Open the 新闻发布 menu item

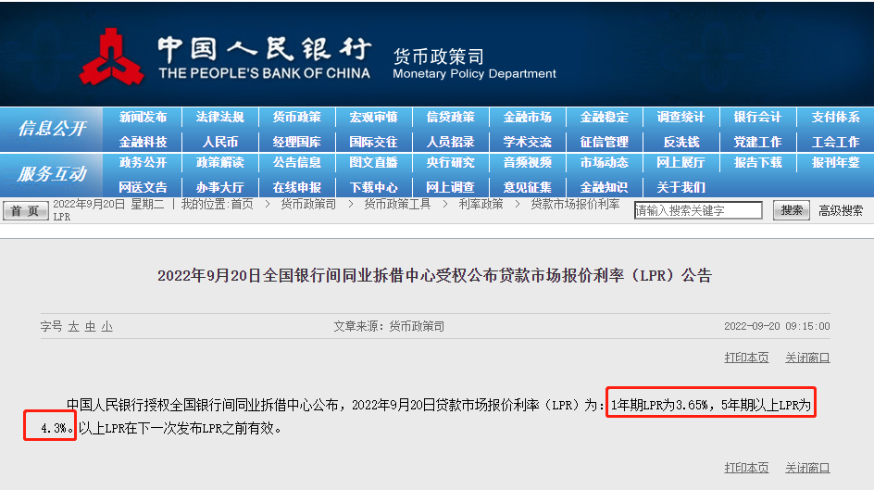[143, 117]
